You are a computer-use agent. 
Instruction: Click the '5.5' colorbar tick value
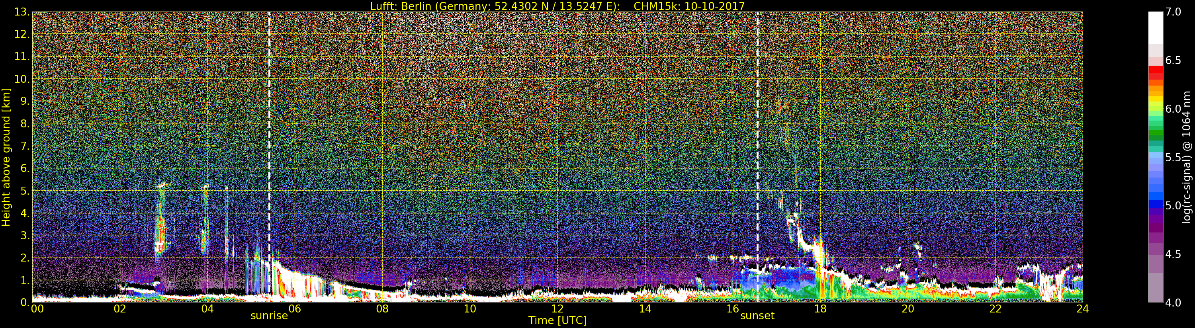tap(1173, 157)
